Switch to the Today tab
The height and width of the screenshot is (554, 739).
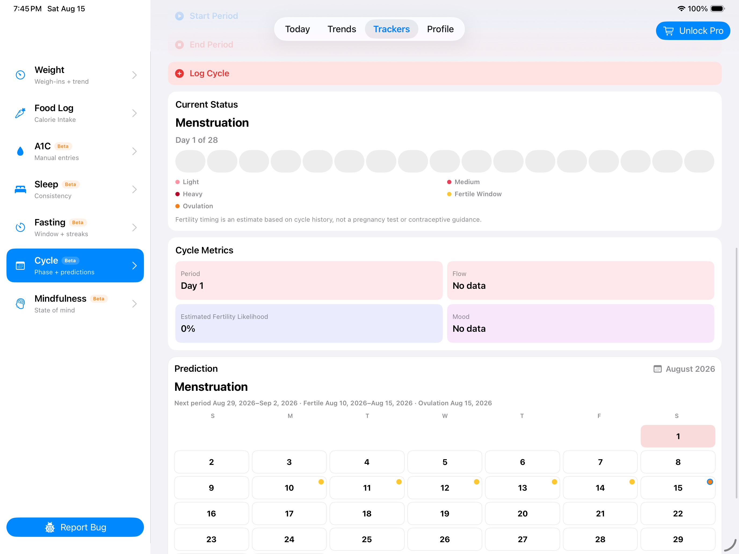click(x=297, y=29)
